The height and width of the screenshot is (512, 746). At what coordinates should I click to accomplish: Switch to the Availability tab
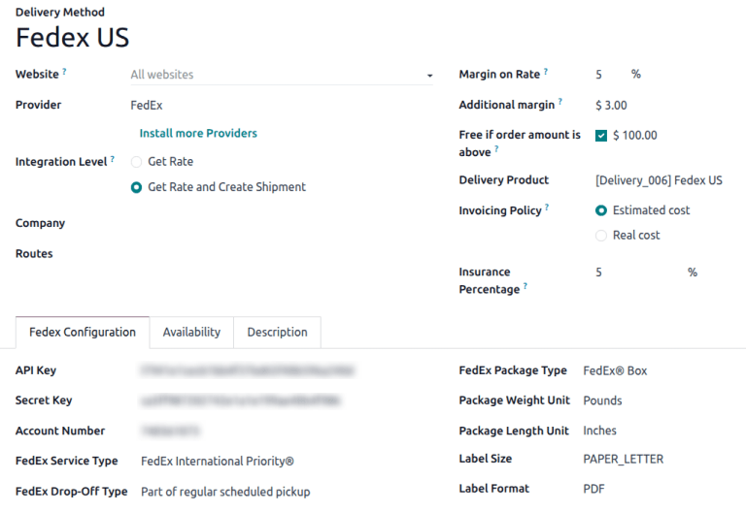point(191,332)
